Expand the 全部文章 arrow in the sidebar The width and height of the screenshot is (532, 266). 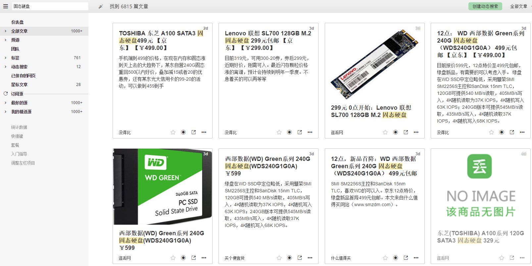pyautogui.click(x=5, y=31)
